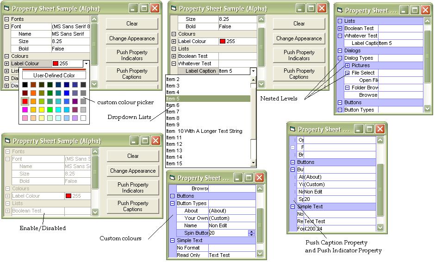
Task: Click the £200.24 value field
Action: tap(339, 229)
